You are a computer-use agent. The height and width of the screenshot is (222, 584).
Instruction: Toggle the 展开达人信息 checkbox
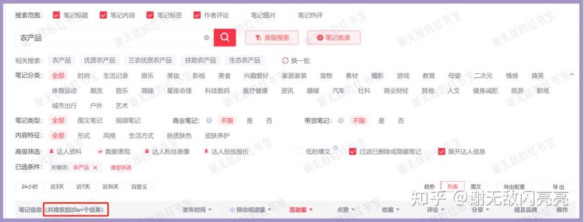pyautogui.click(x=442, y=152)
